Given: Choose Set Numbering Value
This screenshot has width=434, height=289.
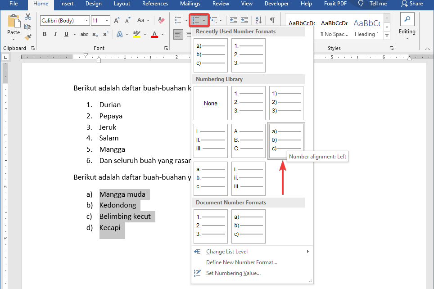Looking at the screenshot, I should point(252,273).
